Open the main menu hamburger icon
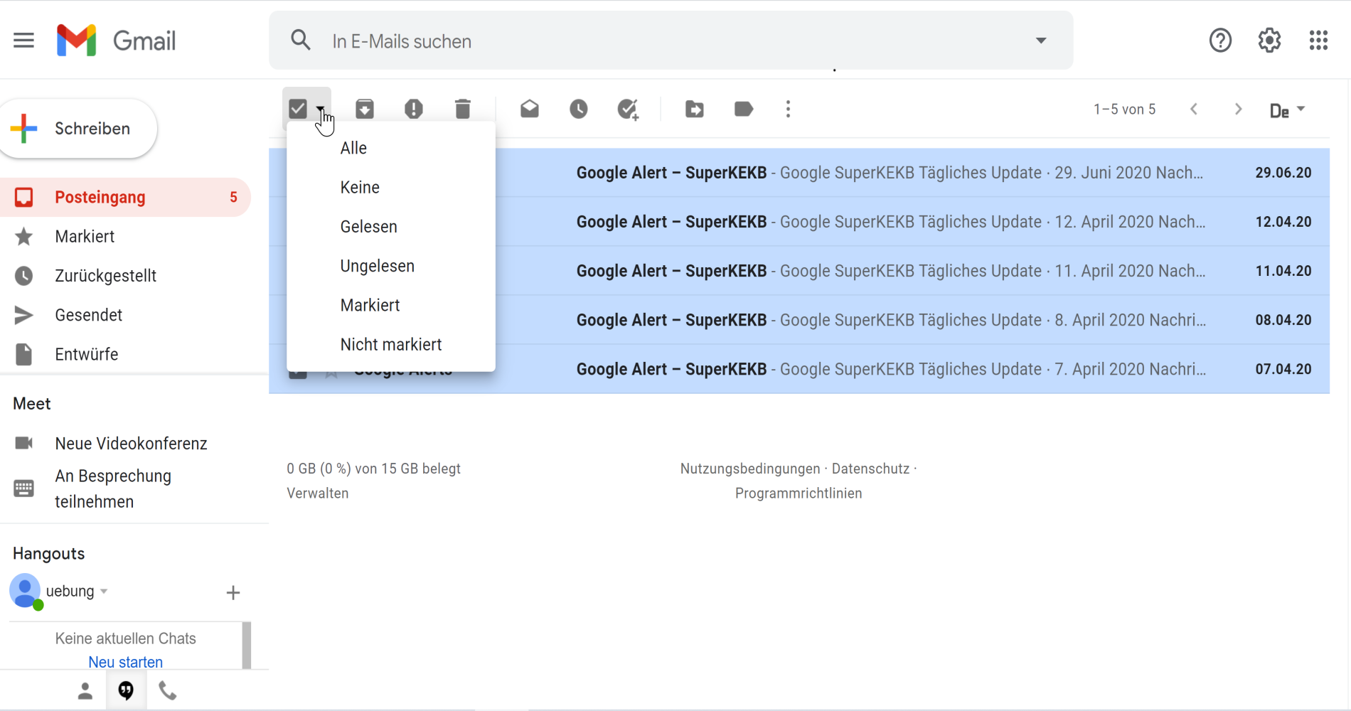Image resolution: width=1351 pixels, height=711 pixels. click(23, 41)
